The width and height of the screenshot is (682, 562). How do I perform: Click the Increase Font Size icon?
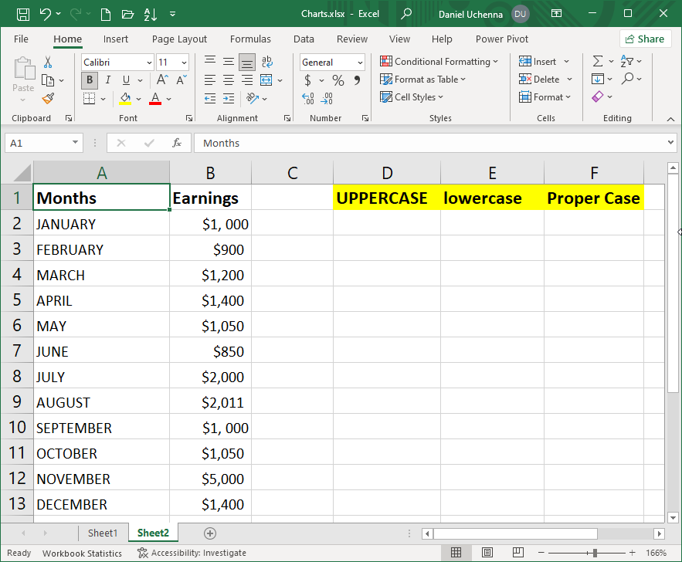click(162, 80)
